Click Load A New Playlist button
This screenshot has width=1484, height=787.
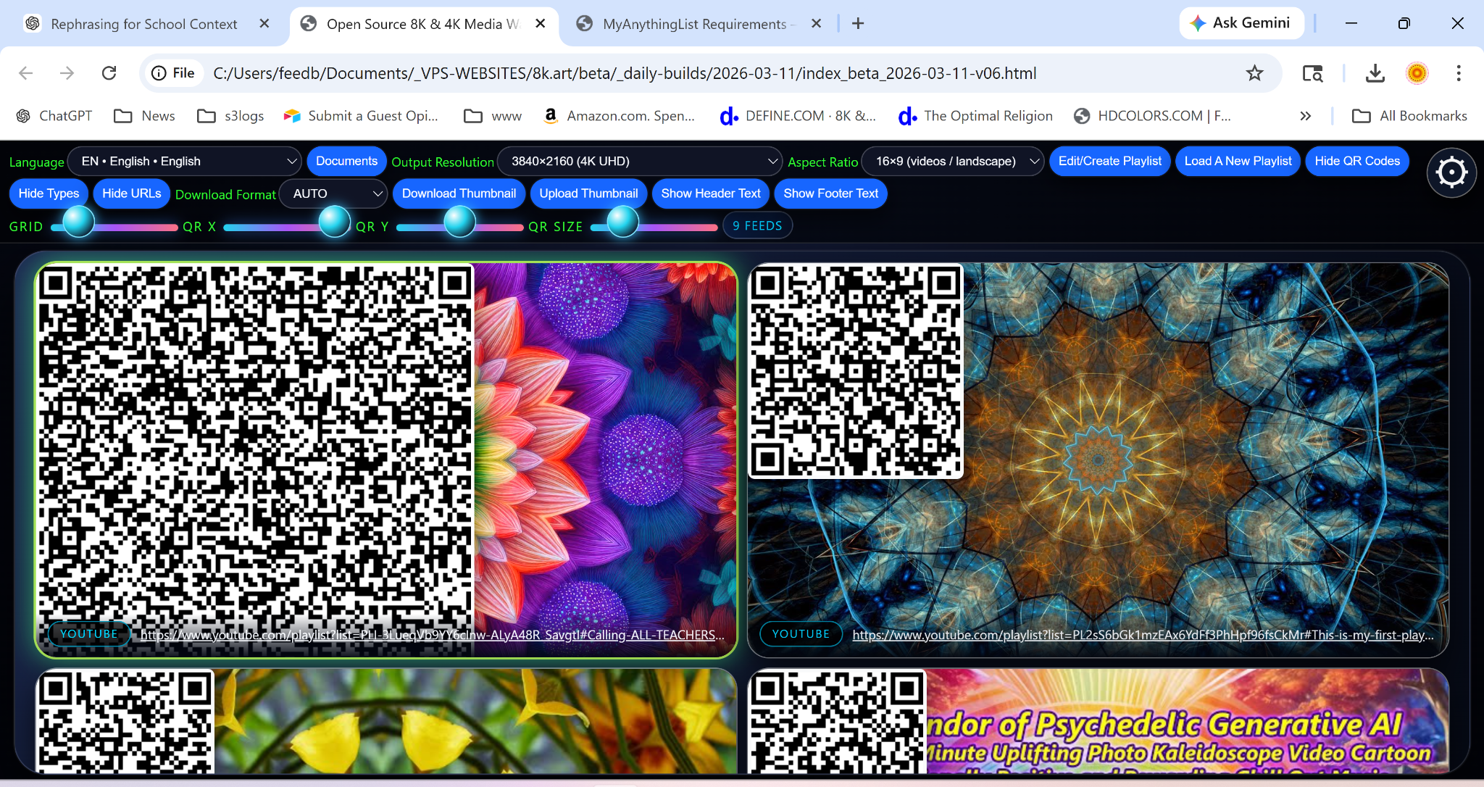(x=1238, y=161)
